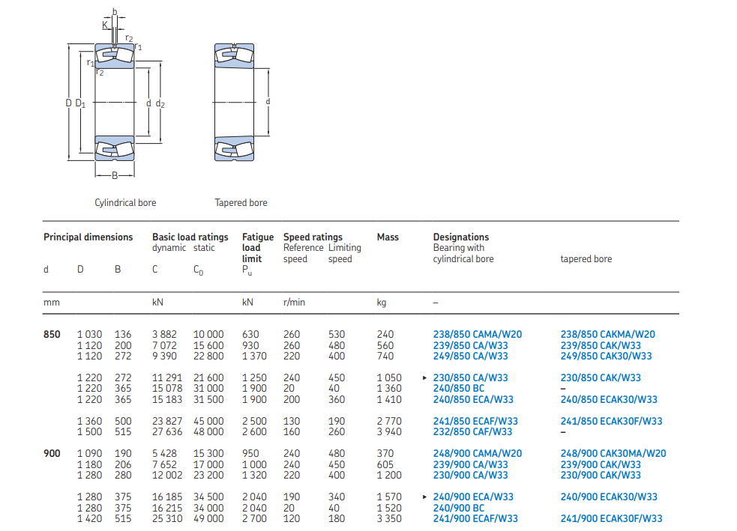Viewport: 737px width, 531px height.
Task: Open the 238/850 CAKMA/W20 tapered bore link
Action: [x=607, y=334]
